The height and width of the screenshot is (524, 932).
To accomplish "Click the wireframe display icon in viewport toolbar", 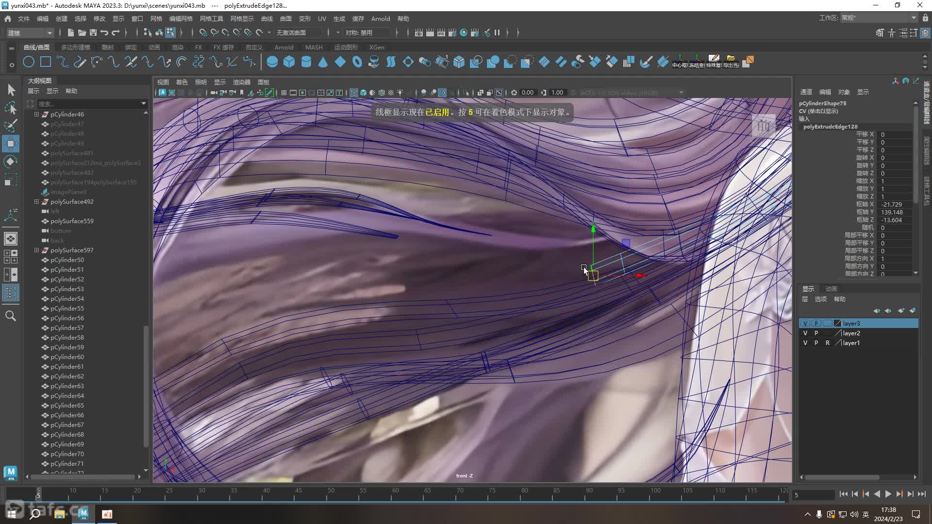I will tap(354, 93).
